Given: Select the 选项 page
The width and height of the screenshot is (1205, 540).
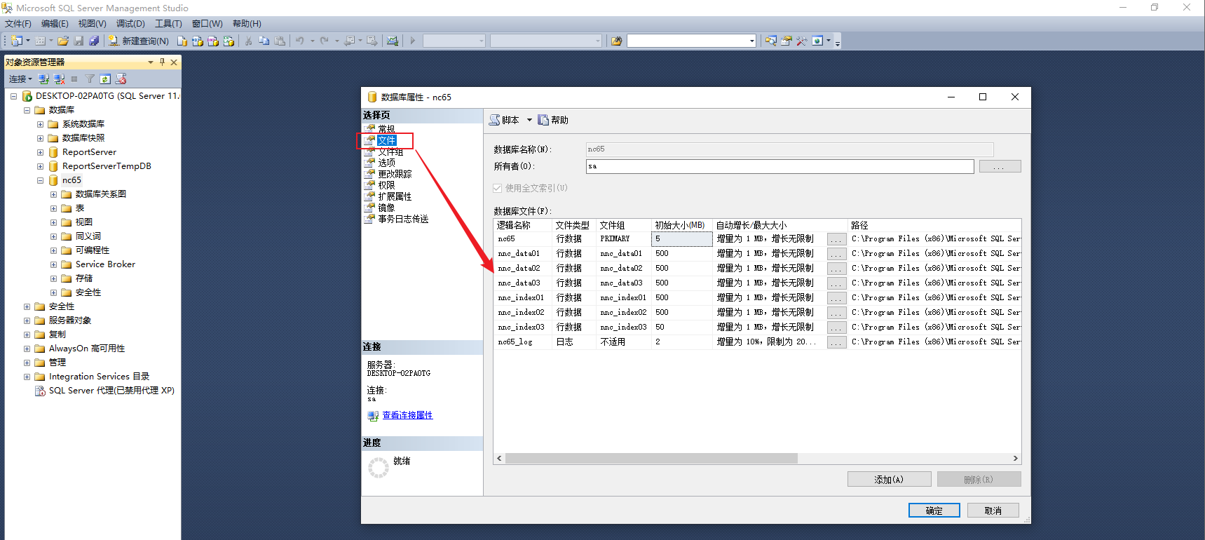Looking at the screenshot, I should [x=386, y=163].
